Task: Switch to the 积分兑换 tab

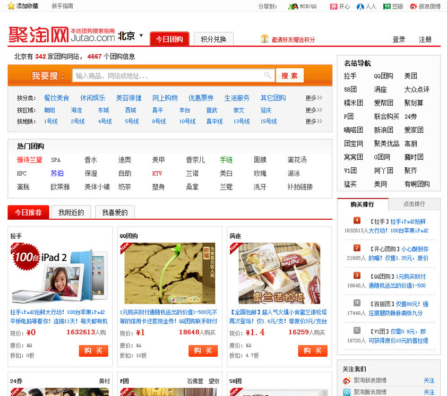Action: tap(213, 39)
